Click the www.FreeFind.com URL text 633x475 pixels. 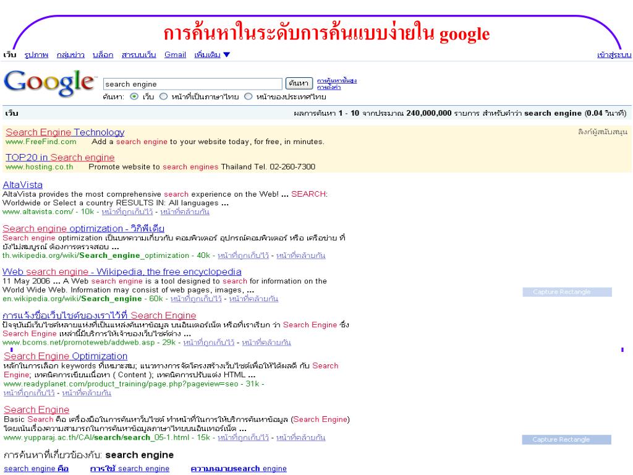click(41, 142)
